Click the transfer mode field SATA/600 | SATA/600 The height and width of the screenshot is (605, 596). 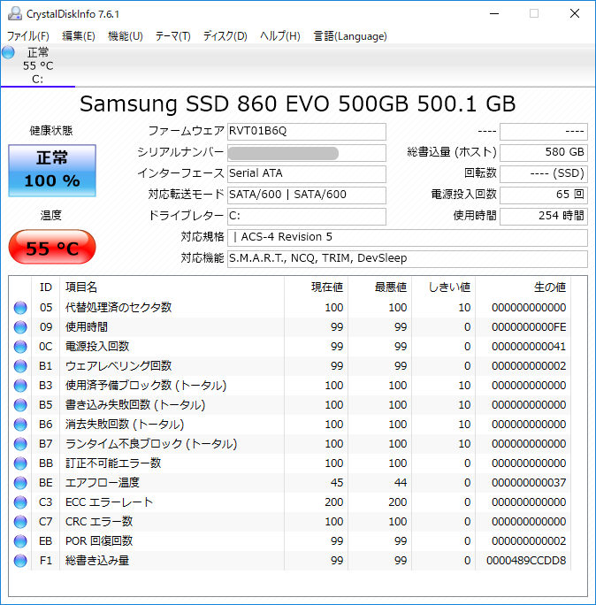point(307,195)
